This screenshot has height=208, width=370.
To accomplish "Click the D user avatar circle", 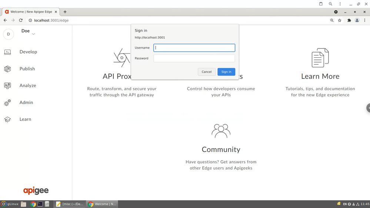I will click(x=9, y=34).
